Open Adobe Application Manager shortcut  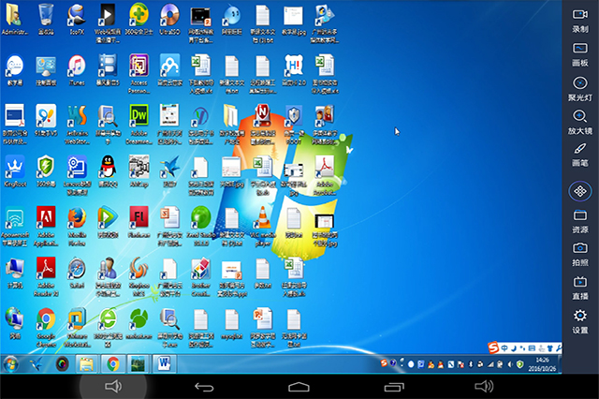[46, 227]
